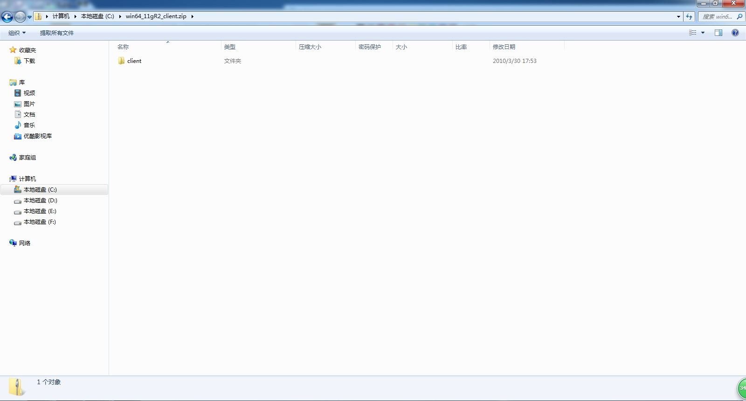Sort by 修改日期 column header

point(504,47)
